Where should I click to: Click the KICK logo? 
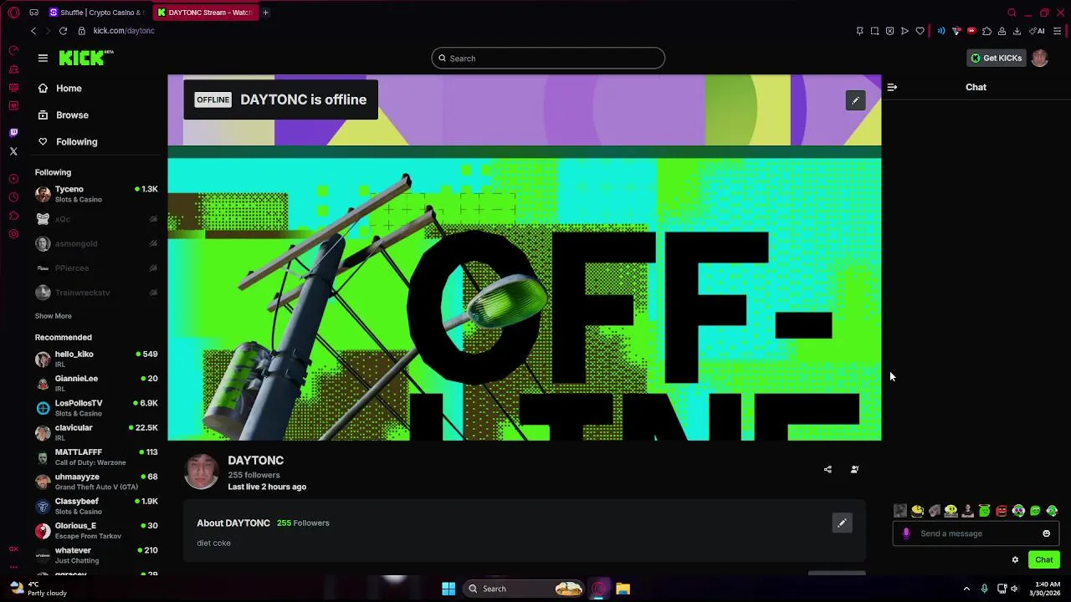86,58
